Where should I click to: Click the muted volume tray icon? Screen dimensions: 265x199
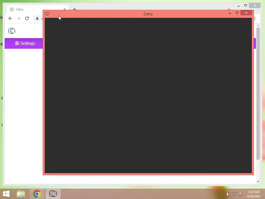[228, 194]
